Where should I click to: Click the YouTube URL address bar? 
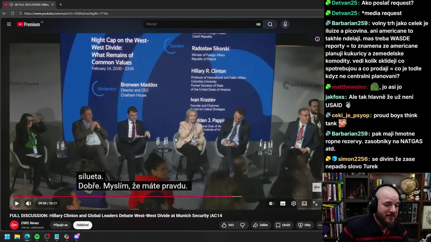click(66, 13)
